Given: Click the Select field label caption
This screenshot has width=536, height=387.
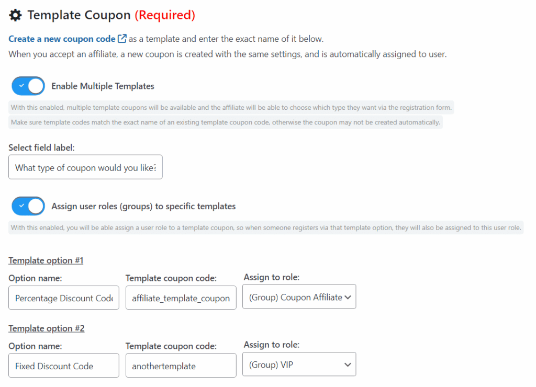Looking at the screenshot, I should 42,147.
